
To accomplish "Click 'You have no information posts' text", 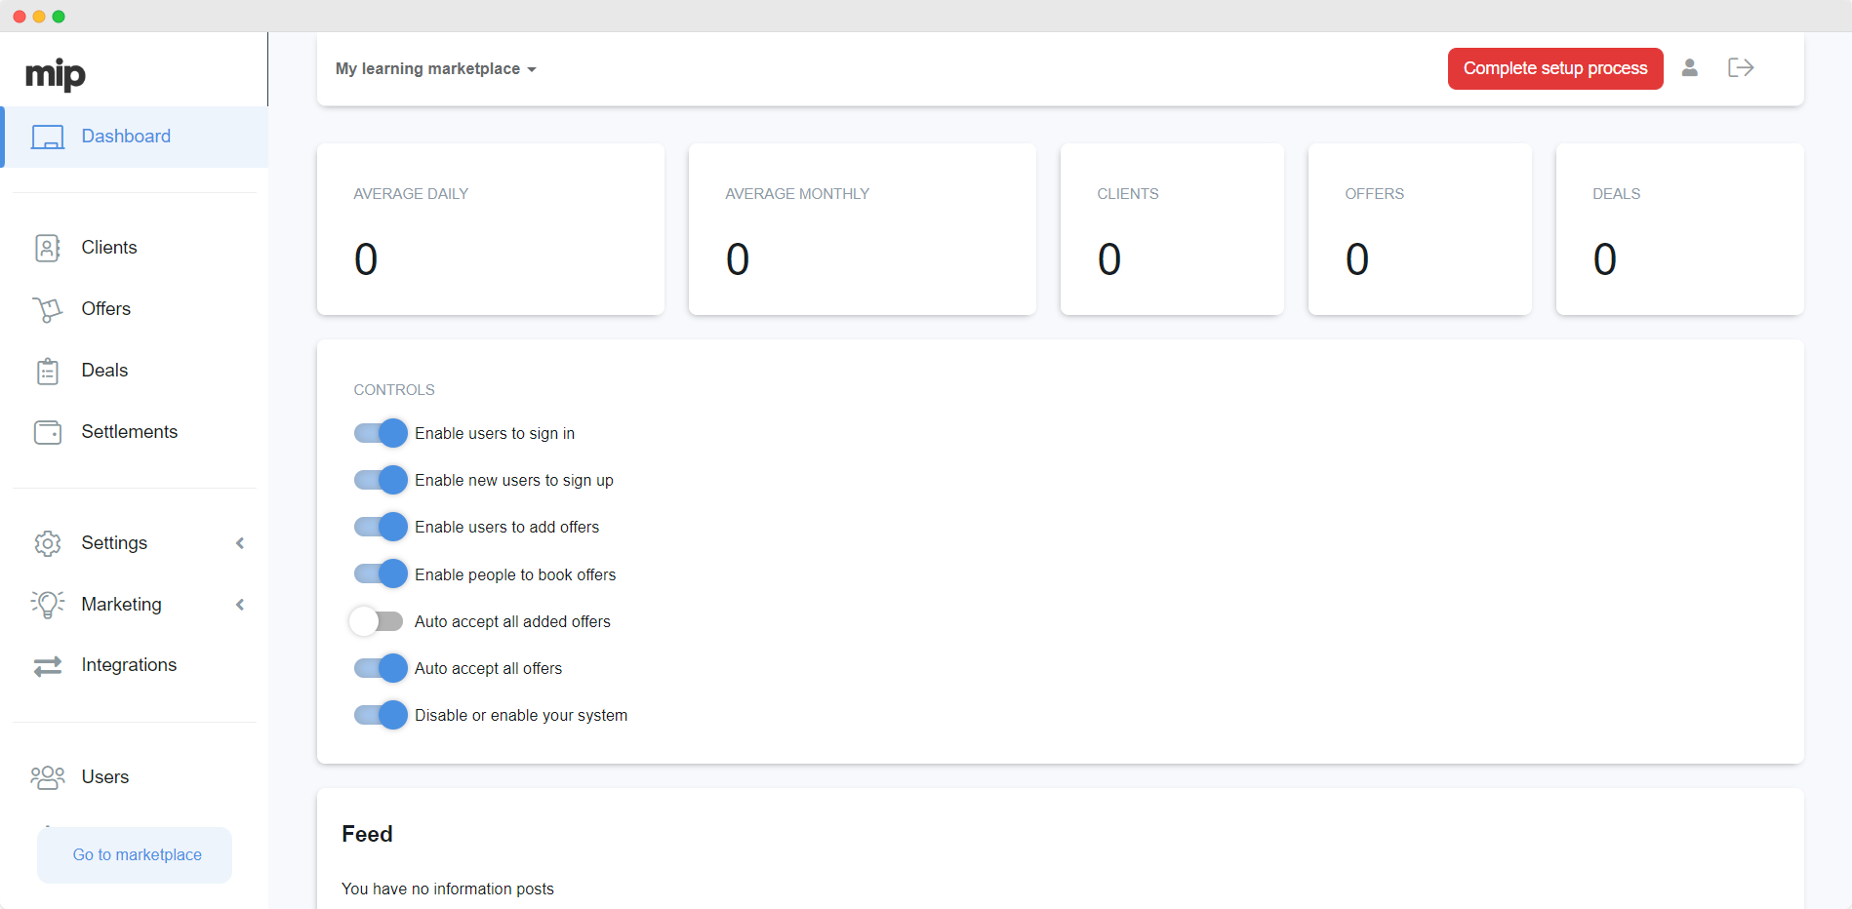I will pos(448,889).
